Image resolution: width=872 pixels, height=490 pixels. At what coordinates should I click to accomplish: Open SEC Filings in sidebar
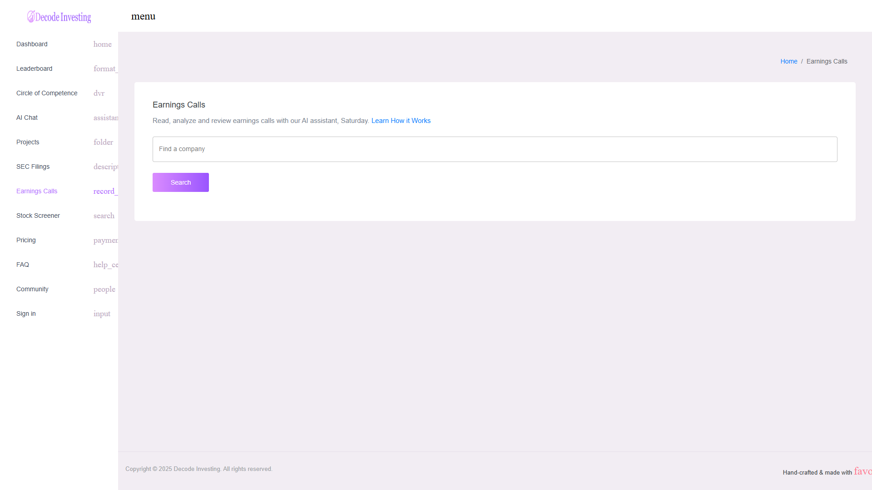tap(33, 167)
